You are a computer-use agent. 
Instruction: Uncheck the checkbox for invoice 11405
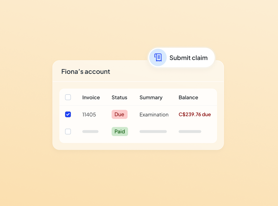coord(68,114)
